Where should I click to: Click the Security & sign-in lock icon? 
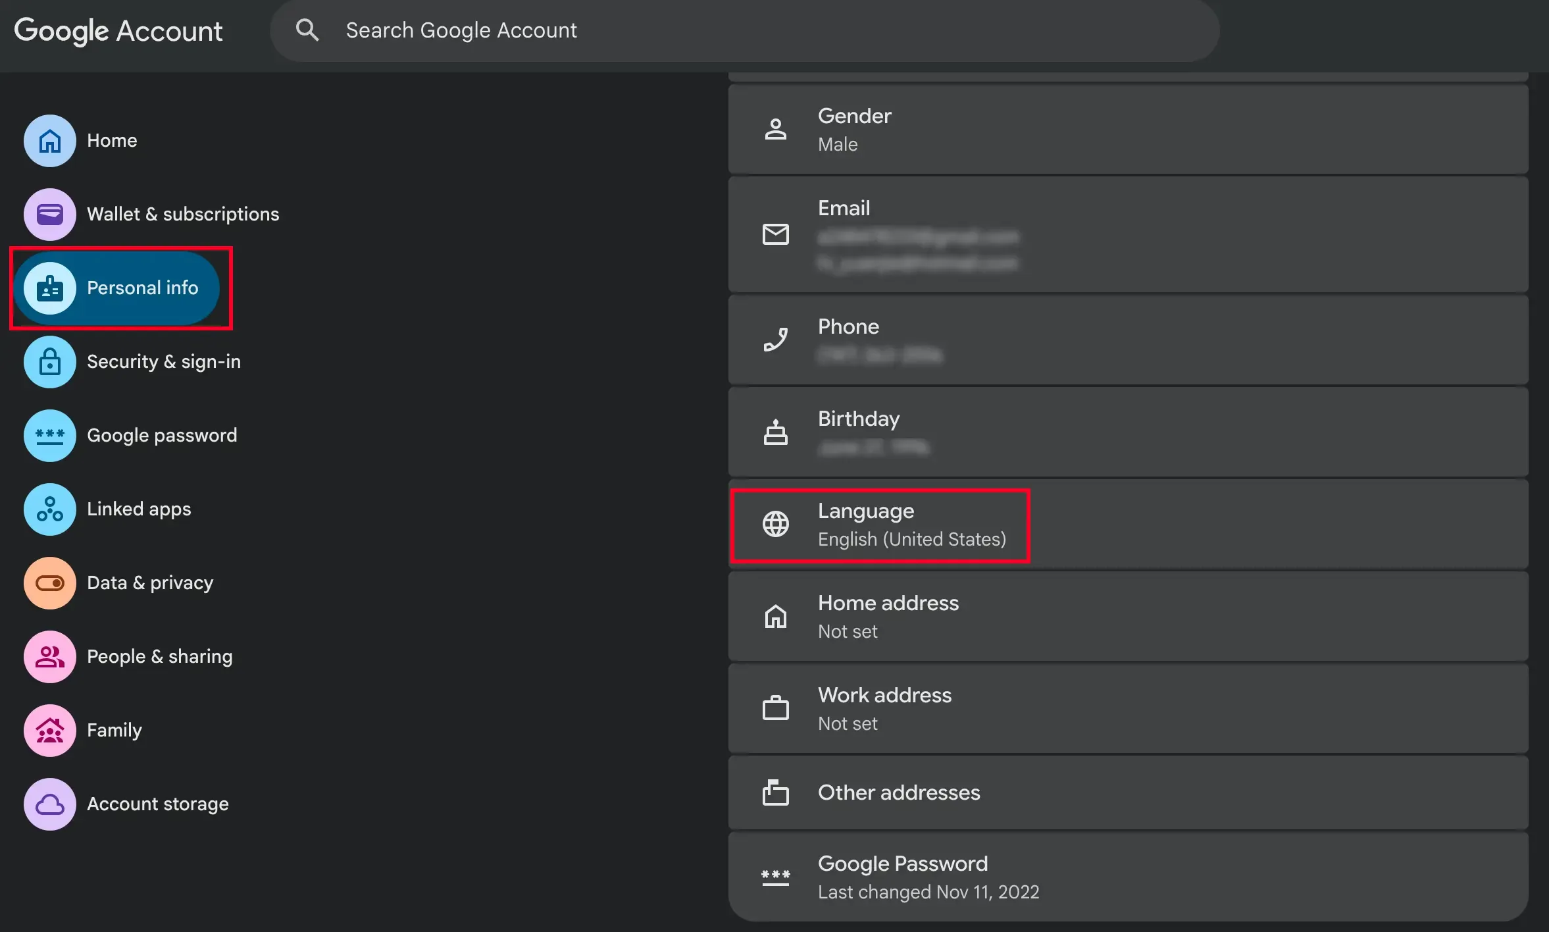50,362
